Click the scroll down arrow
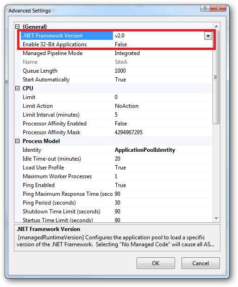Screen dimensions: 238x287 pos(216,218)
